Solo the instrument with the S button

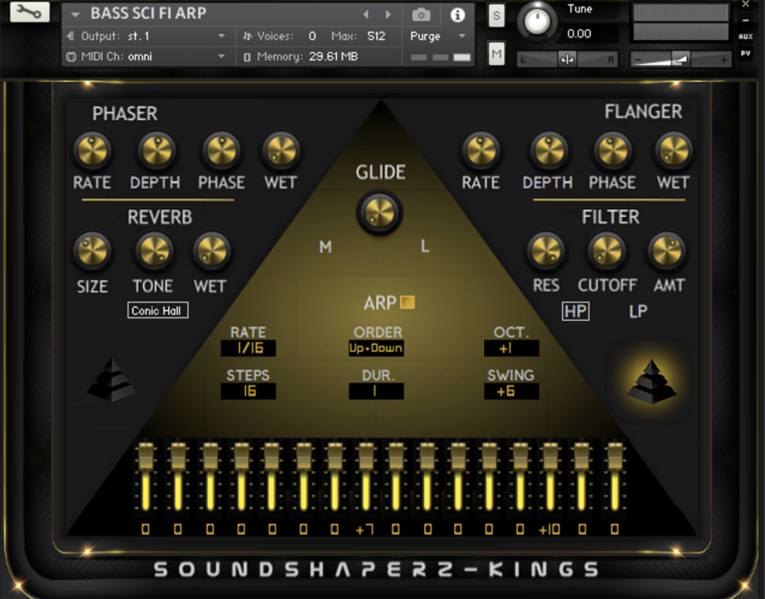coord(496,16)
